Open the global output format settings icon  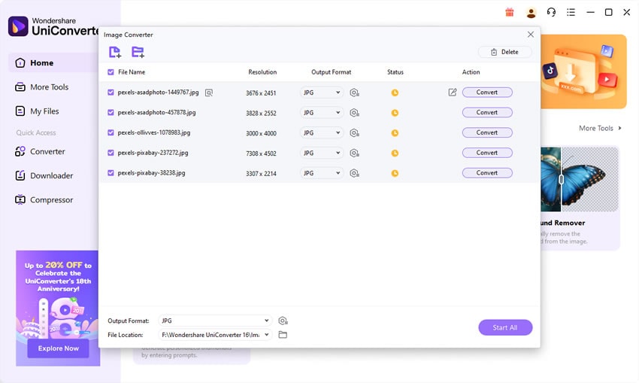click(283, 321)
